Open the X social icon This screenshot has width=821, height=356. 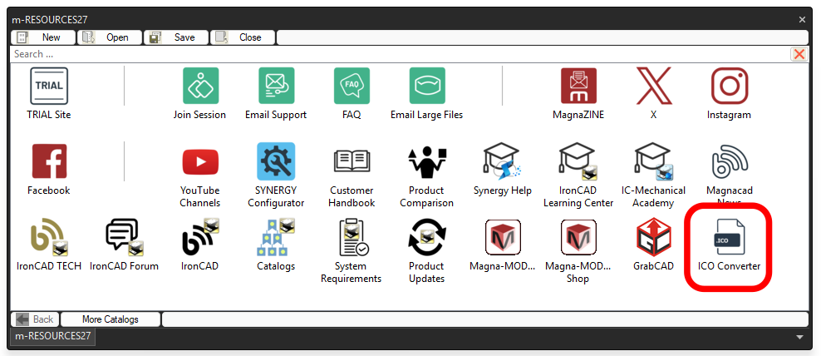653,86
